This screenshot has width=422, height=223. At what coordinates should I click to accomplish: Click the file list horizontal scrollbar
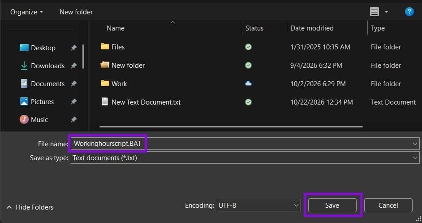(x=231, y=127)
